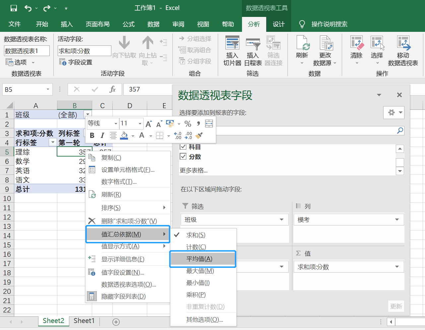
Task: Choose 复制(C) context menu item
Action: pos(128,158)
